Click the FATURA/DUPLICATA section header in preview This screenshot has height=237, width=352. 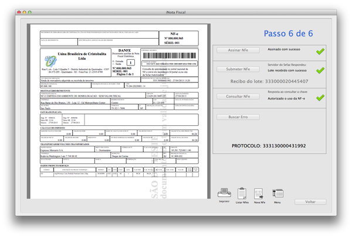(x=50, y=112)
